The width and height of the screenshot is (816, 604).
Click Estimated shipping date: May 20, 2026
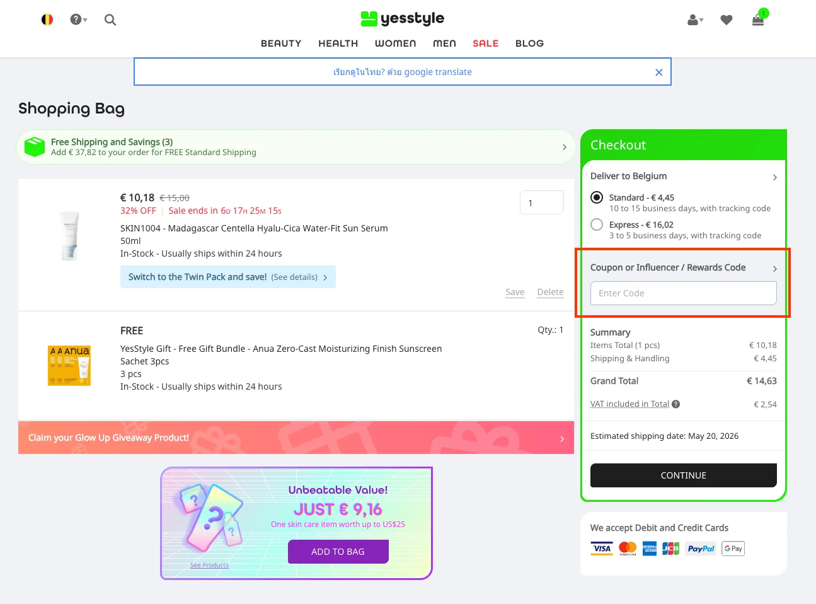pyautogui.click(x=664, y=436)
